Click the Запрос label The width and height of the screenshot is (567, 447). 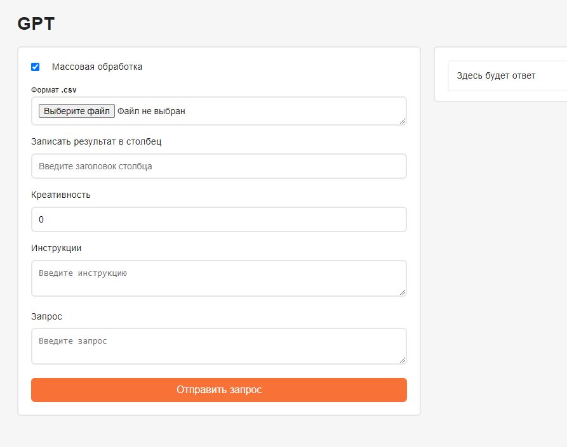(x=47, y=316)
